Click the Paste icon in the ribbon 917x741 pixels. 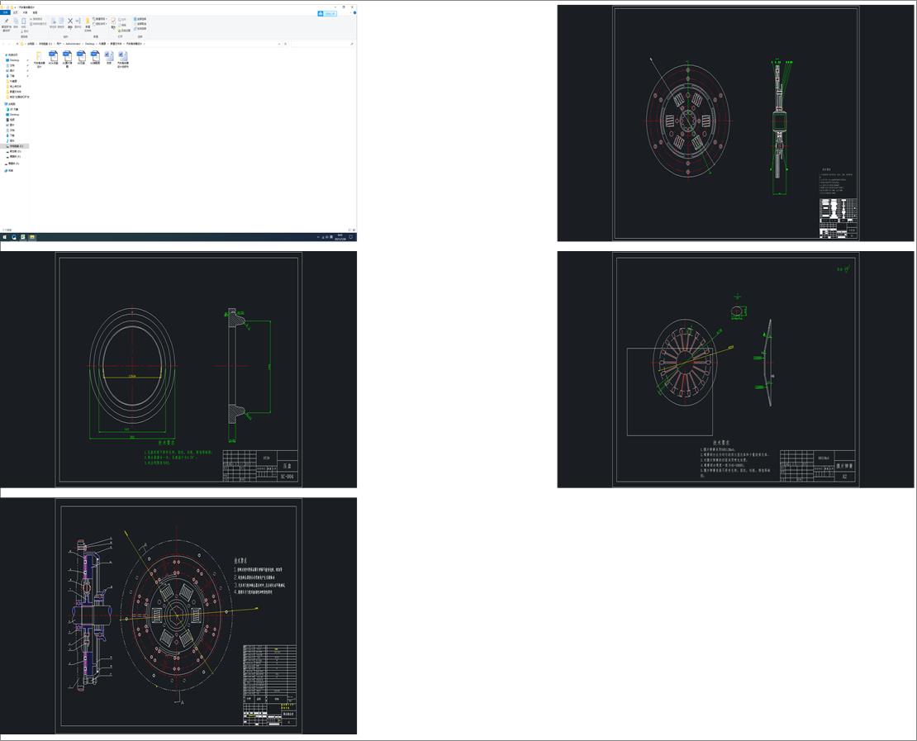point(23,21)
